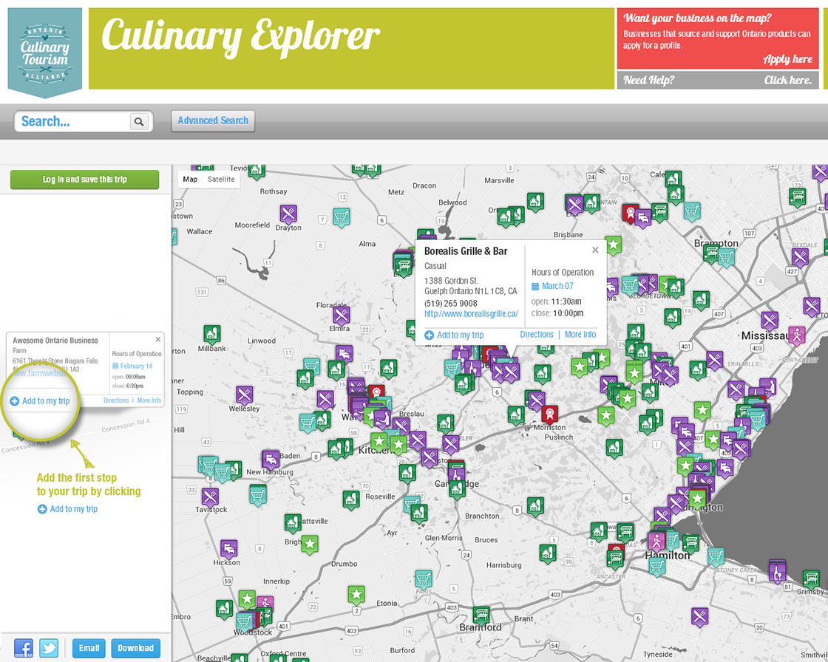The image size is (828, 662).
Task: Click the purple restaurant marker near Floradale
Action: 342,315
